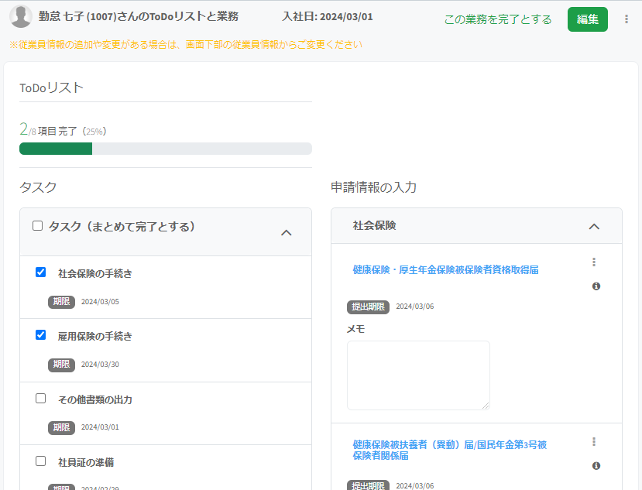Viewport: 642px width, 490px height.
Task: Click the 申請情報の入力 heading
Action: (x=373, y=187)
